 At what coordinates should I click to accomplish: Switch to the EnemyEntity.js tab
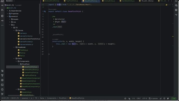pyautogui.click(x=109, y=1)
